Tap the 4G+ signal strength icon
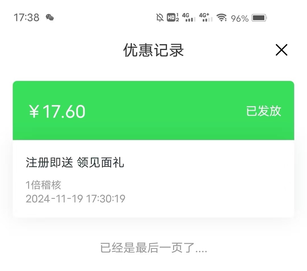The width and height of the screenshot is (307, 271). 206,18
